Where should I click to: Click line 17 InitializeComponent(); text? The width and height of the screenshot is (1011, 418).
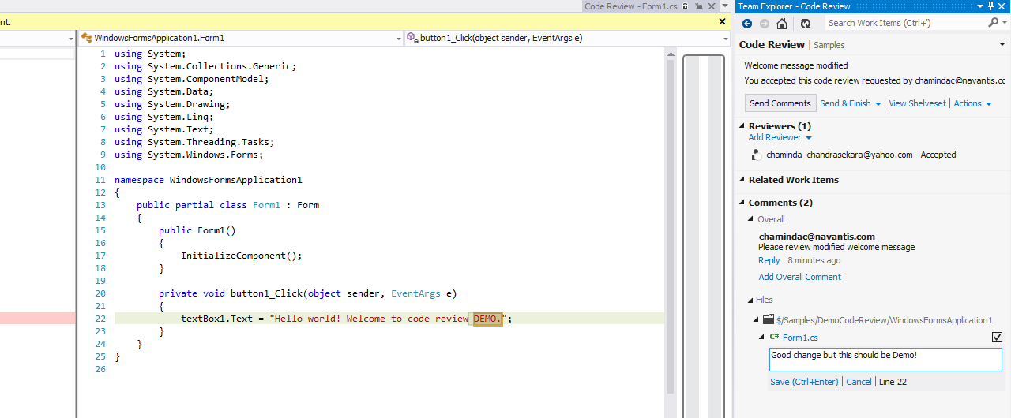242,256
